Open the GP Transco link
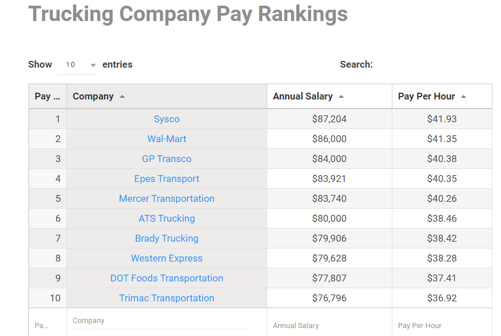Image resolution: width=501 pixels, height=336 pixels. tap(167, 159)
